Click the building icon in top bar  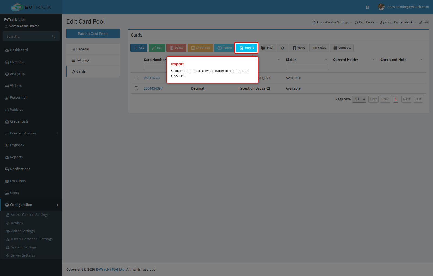click(368, 7)
